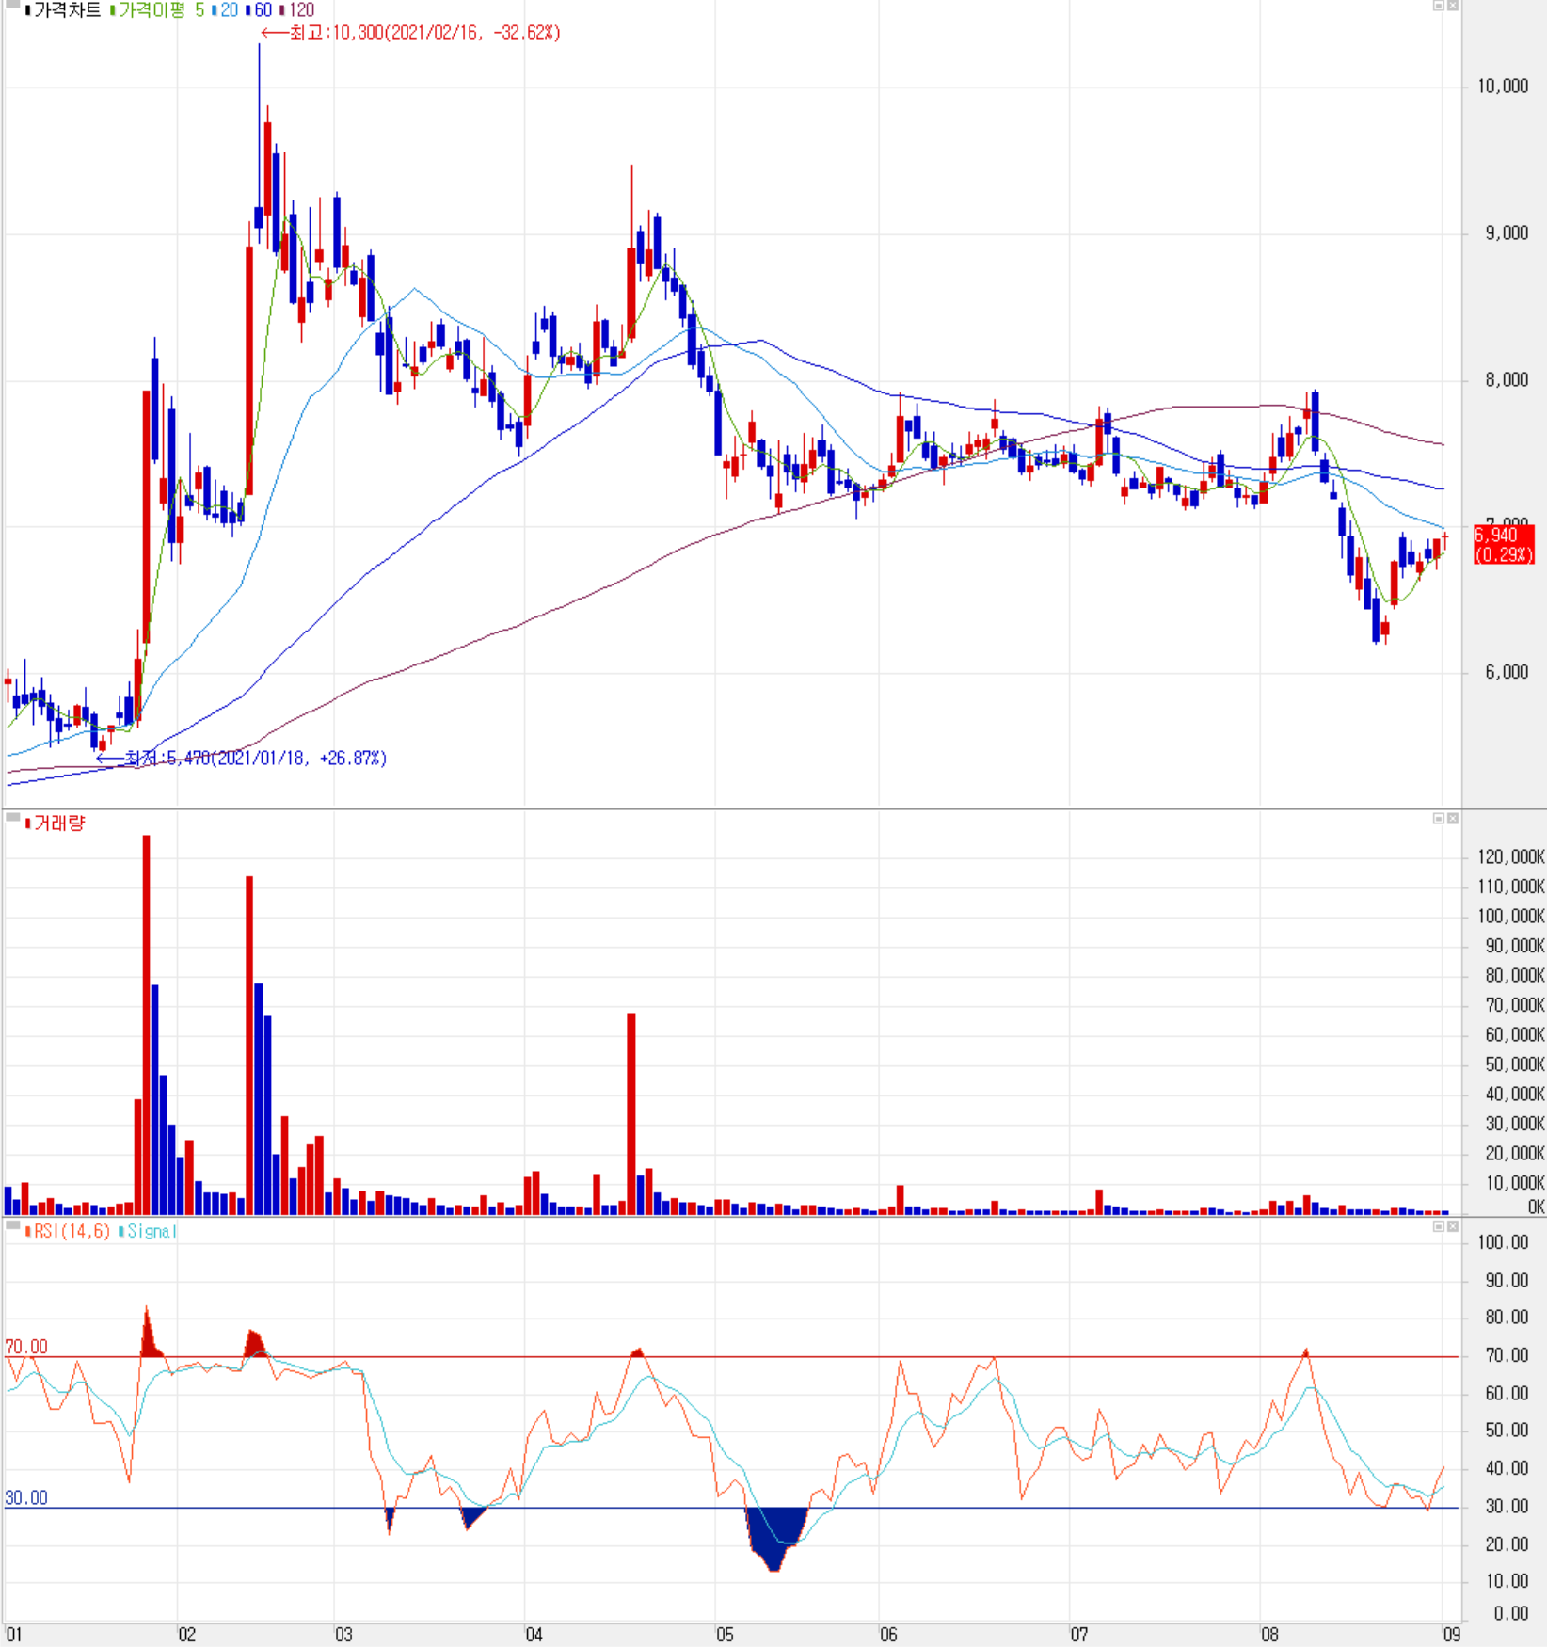
Task: Click the 120,000K volume axis label
Action: point(1510,857)
